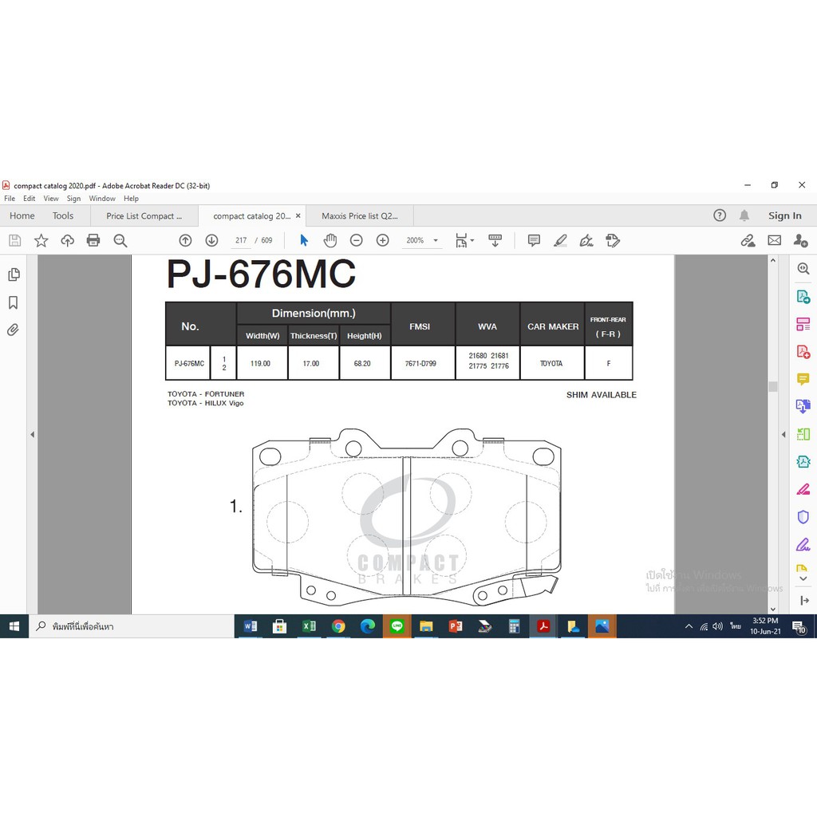Open the View menu
The width and height of the screenshot is (817, 817).
pos(51,199)
